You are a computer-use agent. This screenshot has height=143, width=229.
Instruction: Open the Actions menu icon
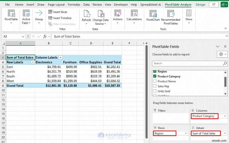pyautogui.click(x=118, y=13)
